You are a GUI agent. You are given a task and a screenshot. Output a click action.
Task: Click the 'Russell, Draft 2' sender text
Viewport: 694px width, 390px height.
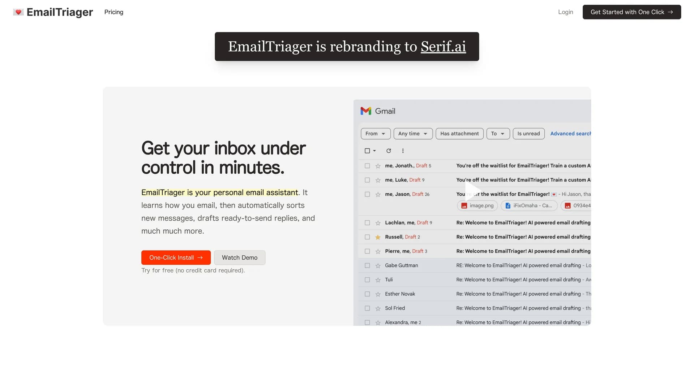[x=402, y=237]
